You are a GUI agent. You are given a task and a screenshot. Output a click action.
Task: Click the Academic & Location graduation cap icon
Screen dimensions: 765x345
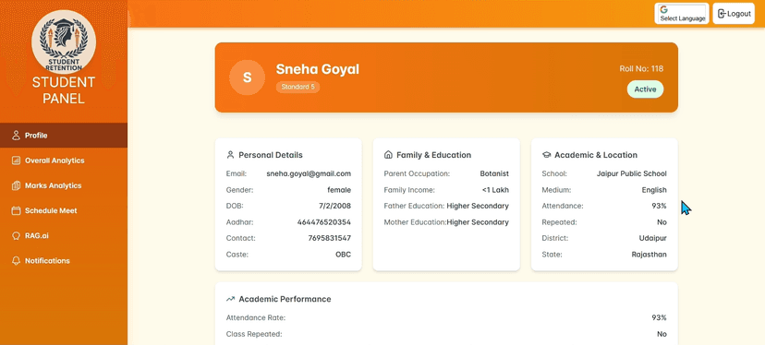pyautogui.click(x=546, y=155)
